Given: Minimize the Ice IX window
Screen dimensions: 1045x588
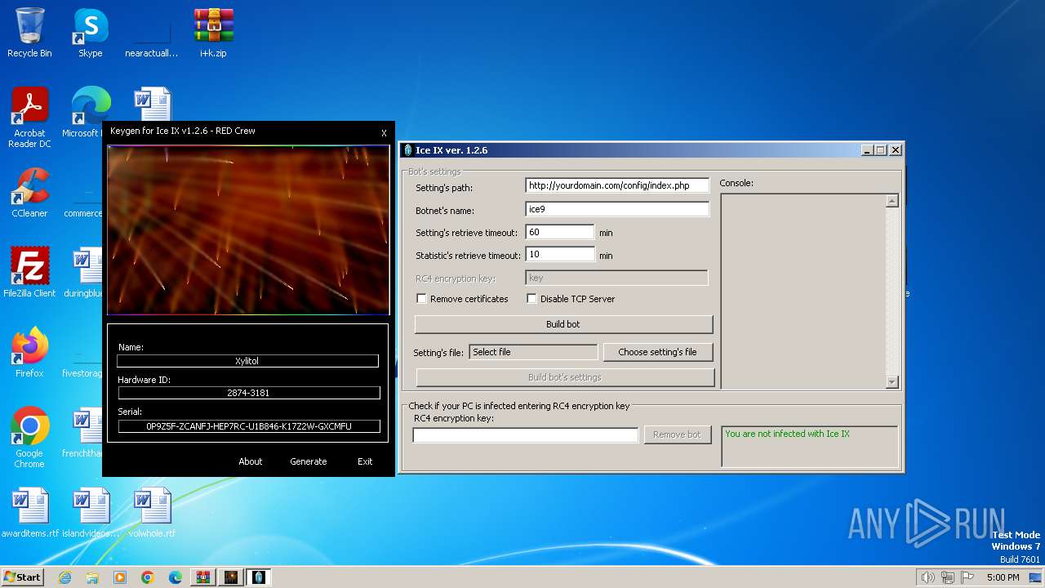Looking at the screenshot, I should (867, 150).
